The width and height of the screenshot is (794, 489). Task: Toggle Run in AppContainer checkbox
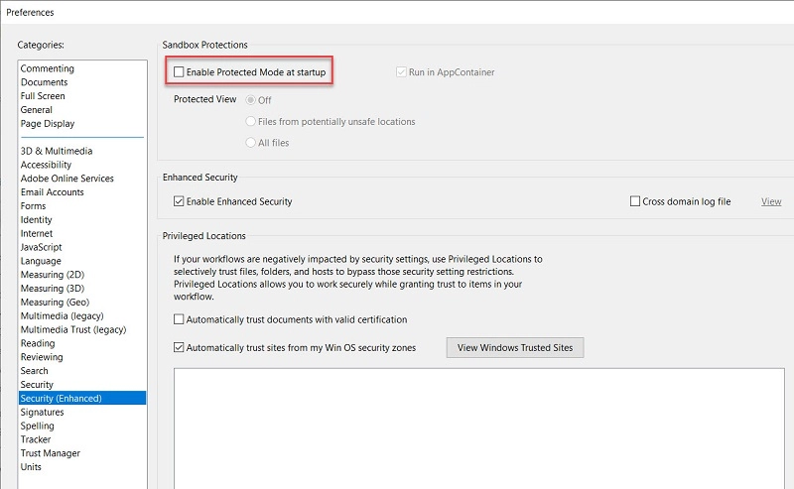point(401,72)
